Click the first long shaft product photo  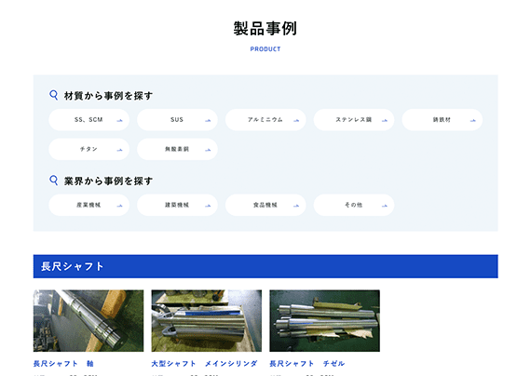coord(88,320)
